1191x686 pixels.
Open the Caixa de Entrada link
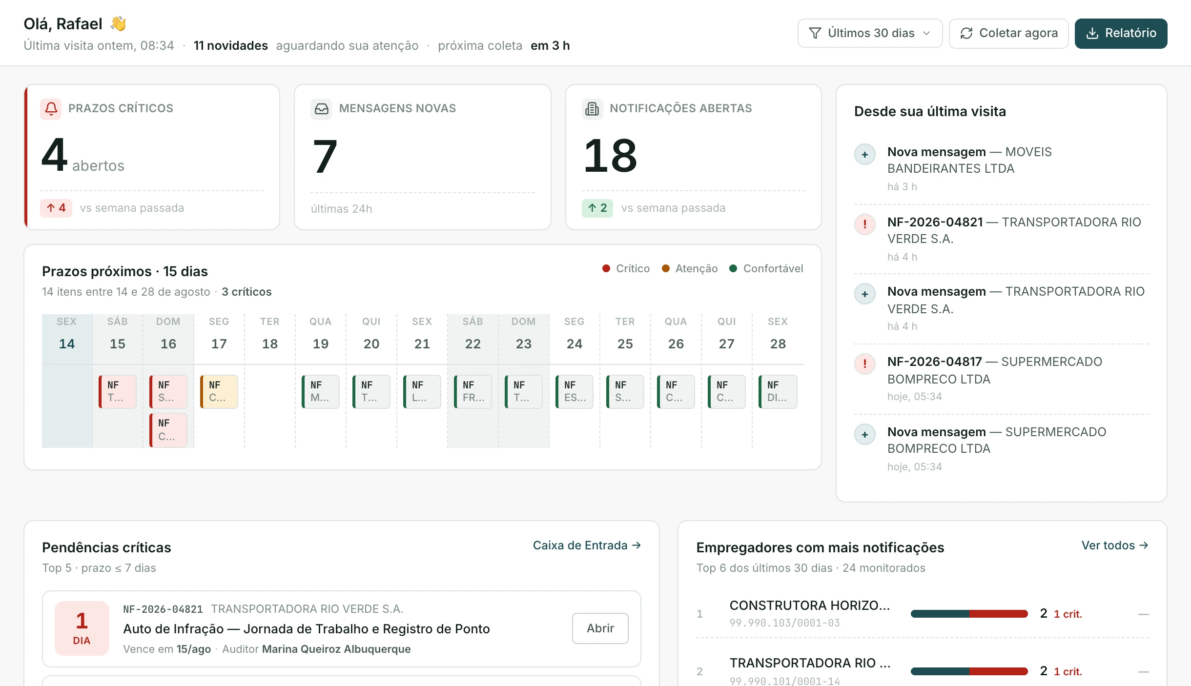point(587,545)
